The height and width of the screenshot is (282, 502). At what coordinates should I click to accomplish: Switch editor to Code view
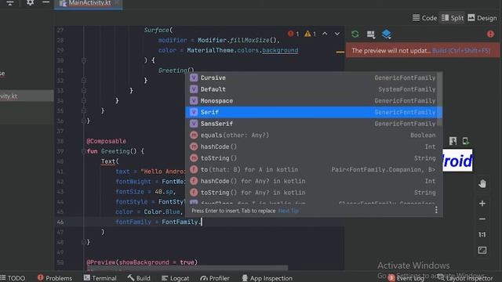click(x=424, y=18)
